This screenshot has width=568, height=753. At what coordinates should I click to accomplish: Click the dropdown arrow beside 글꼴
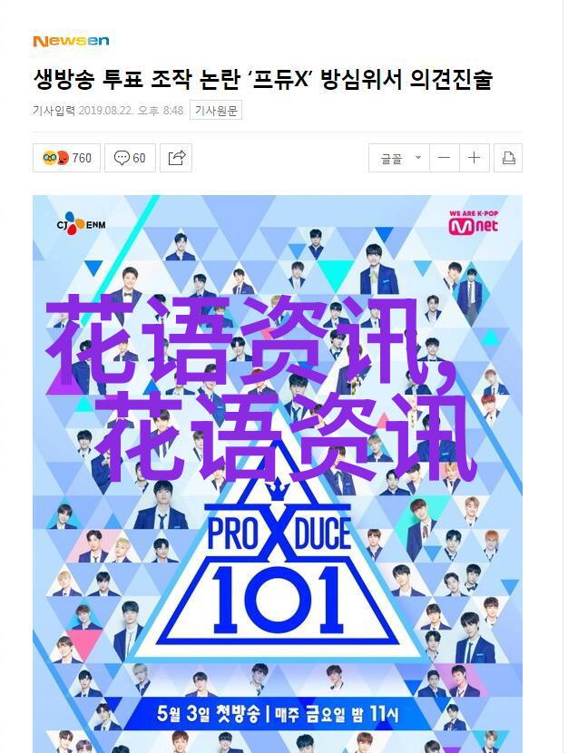[418, 157]
